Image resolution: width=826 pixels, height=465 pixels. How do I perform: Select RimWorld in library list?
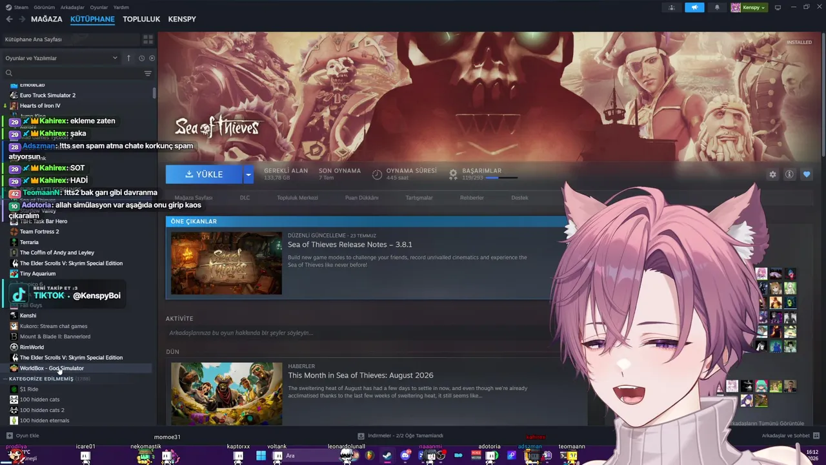32,347
